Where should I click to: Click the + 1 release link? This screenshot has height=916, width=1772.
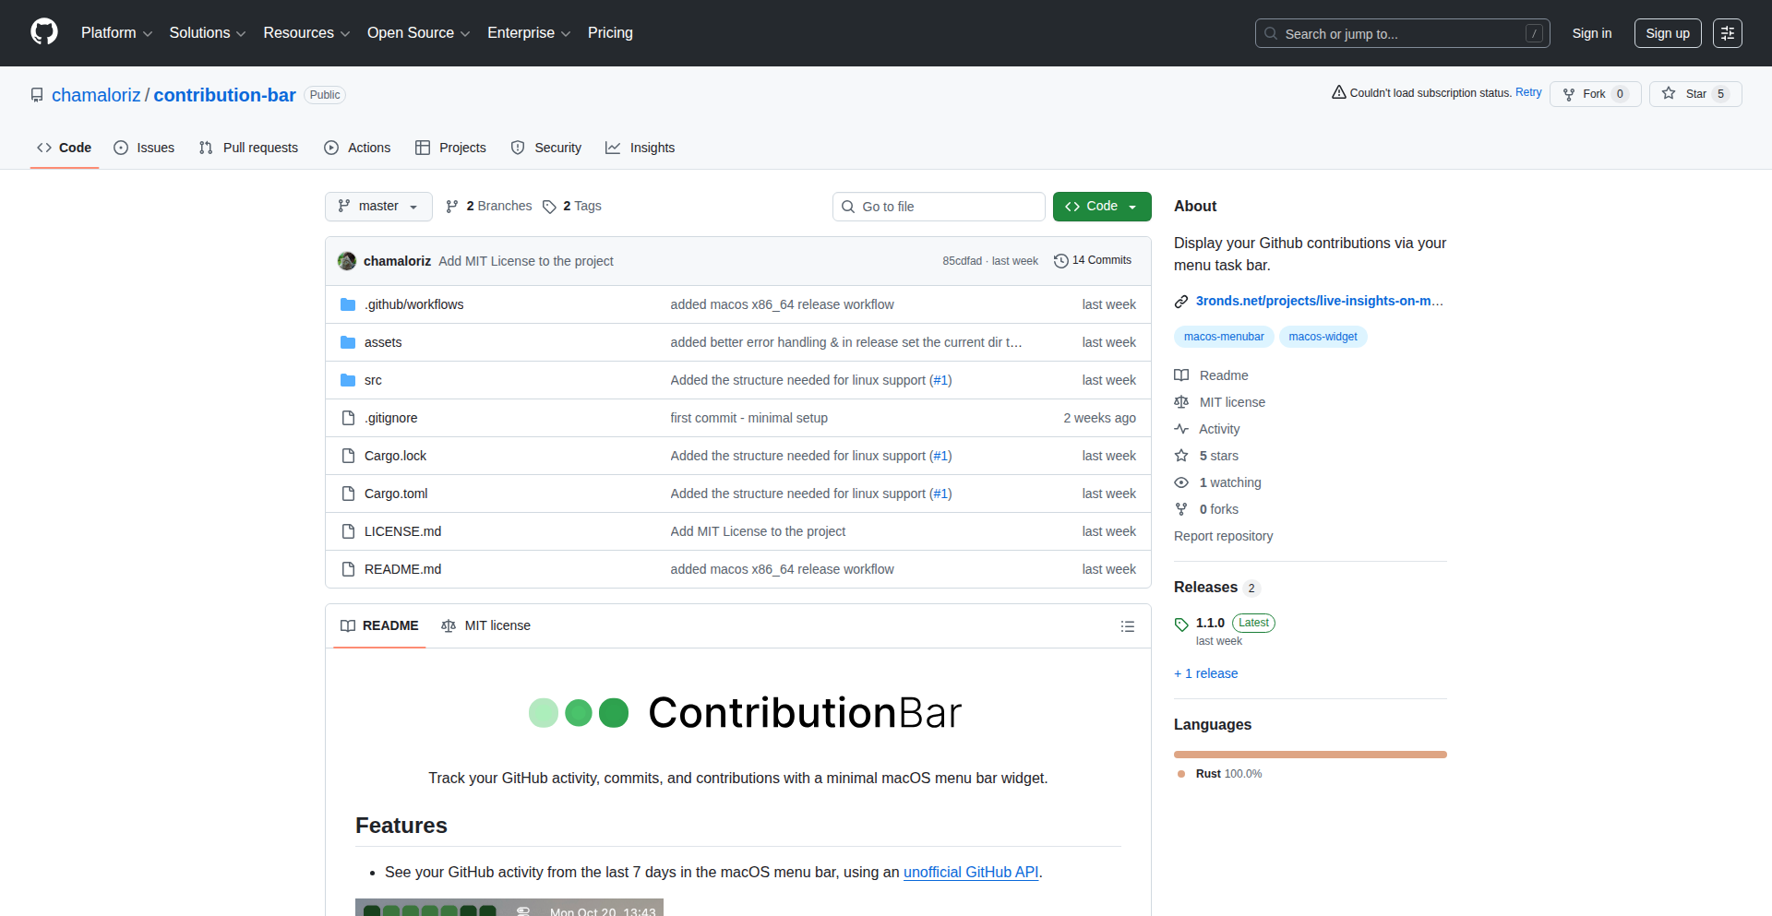[1205, 673]
